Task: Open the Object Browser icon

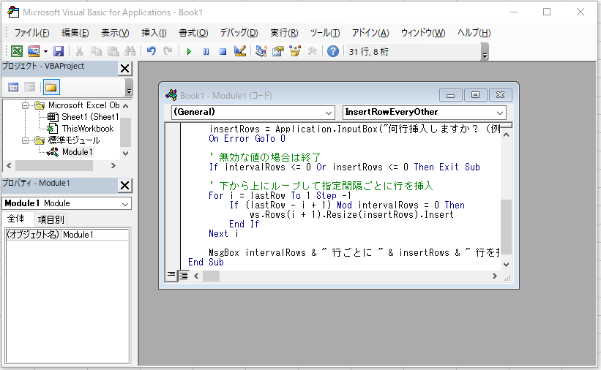Action: pyautogui.click(x=295, y=51)
